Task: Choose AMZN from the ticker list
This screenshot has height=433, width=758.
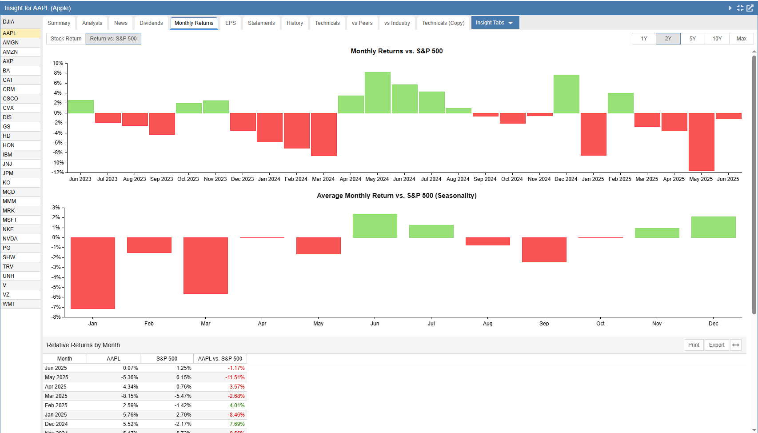Action: pyautogui.click(x=20, y=52)
